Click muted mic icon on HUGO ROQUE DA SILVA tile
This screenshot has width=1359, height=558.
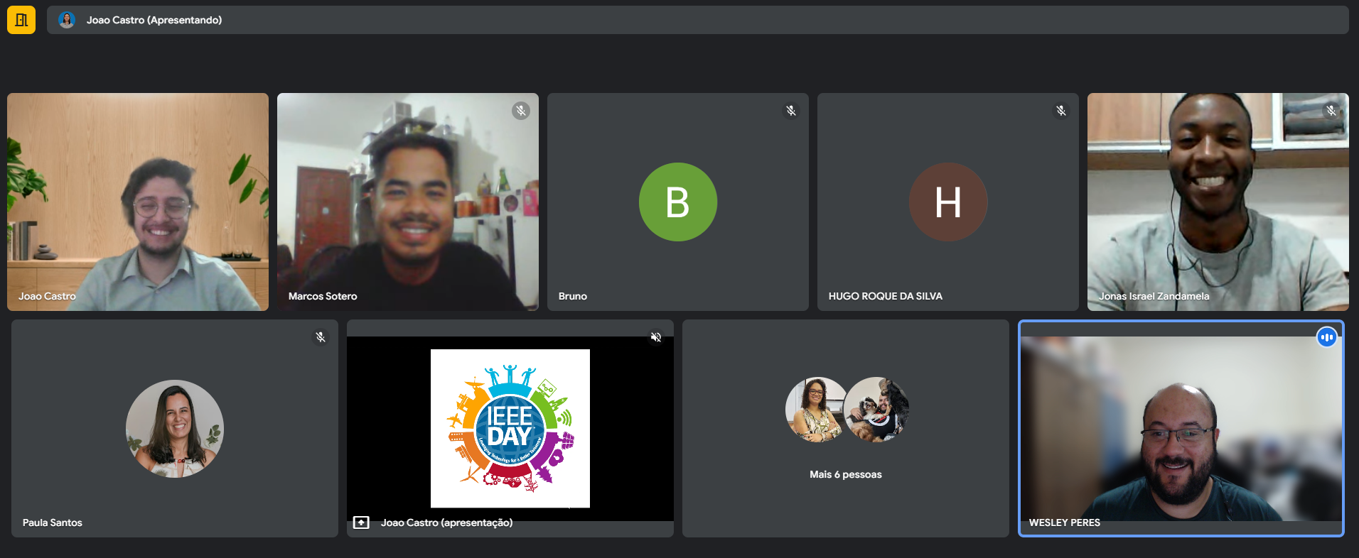(1061, 110)
